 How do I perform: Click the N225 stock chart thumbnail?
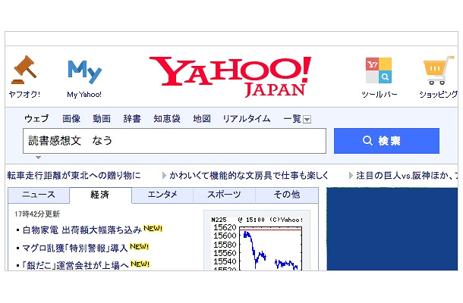pos(257,243)
